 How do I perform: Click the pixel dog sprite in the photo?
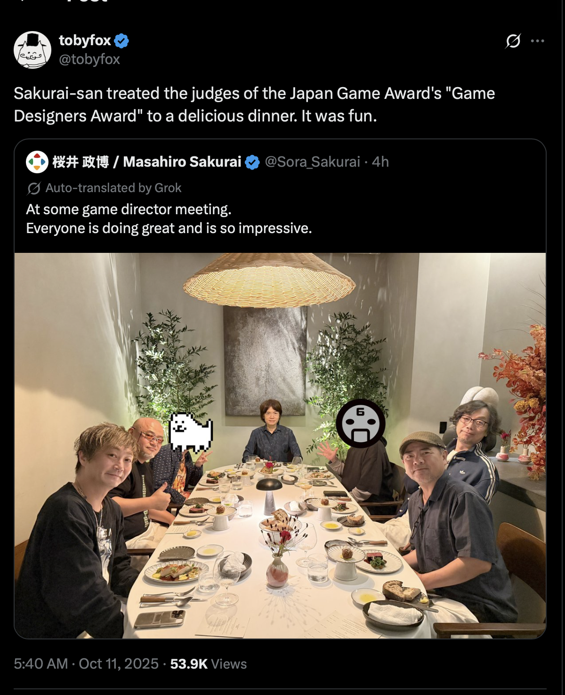(191, 432)
